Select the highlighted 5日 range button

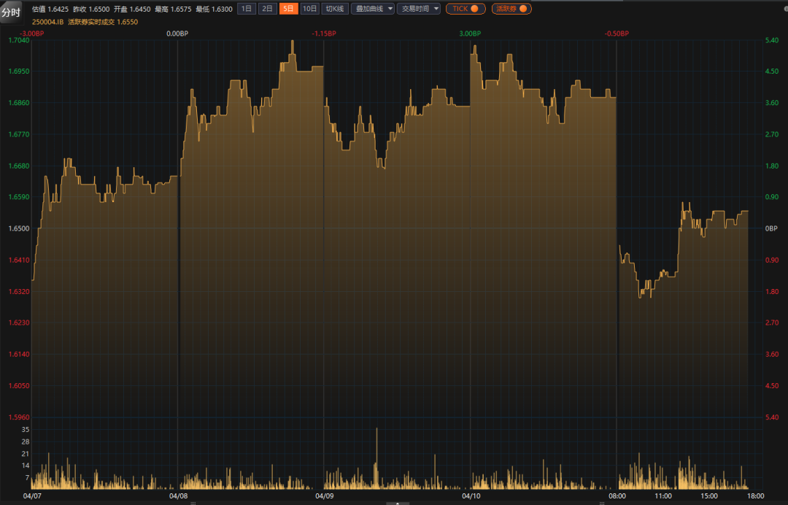pyautogui.click(x=289, y=9)
